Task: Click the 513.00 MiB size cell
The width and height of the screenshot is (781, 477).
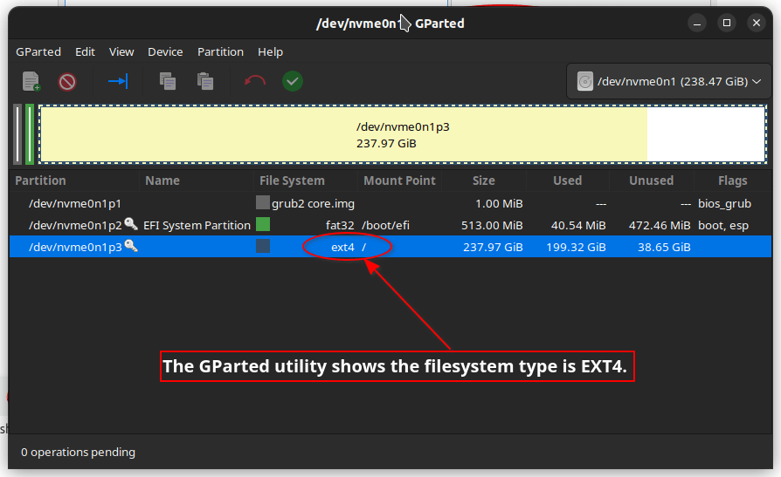Action: tap(492, 225)
